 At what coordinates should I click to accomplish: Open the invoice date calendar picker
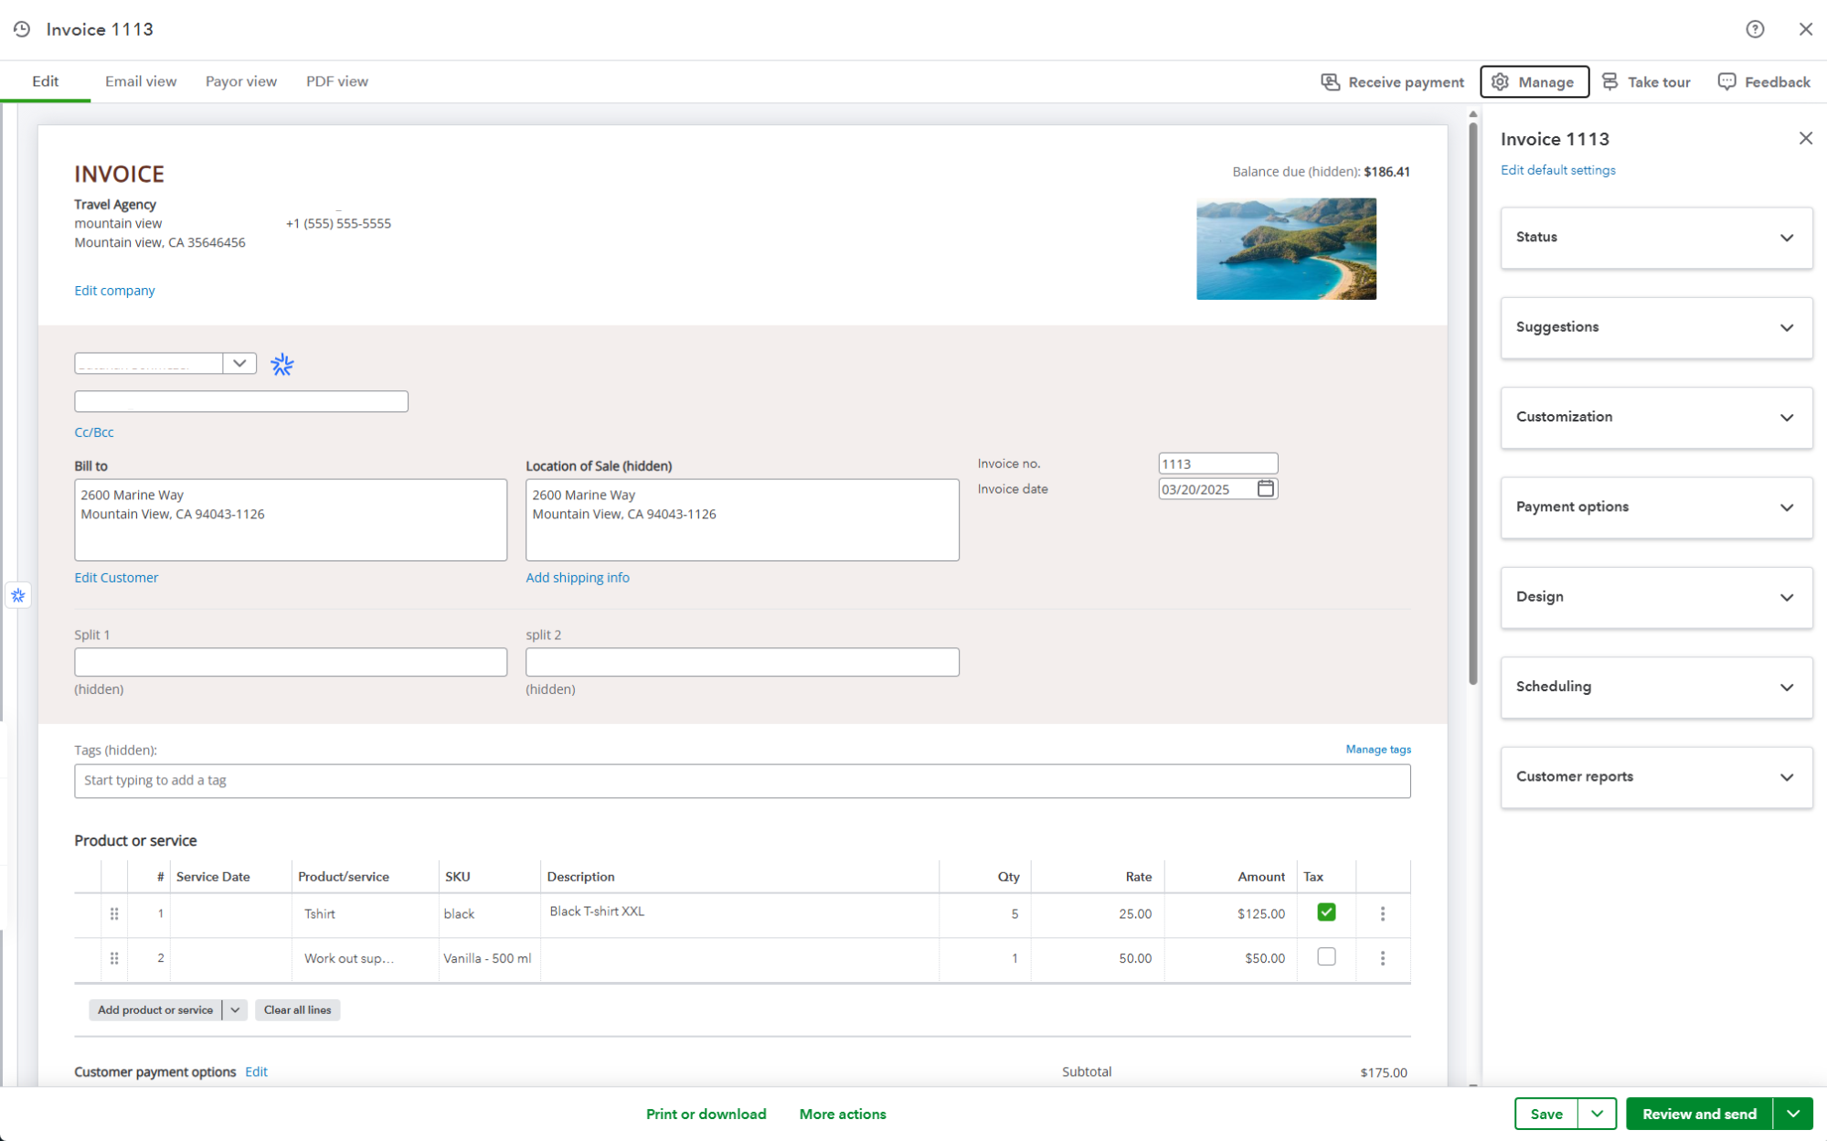[x=1265, y=489]
